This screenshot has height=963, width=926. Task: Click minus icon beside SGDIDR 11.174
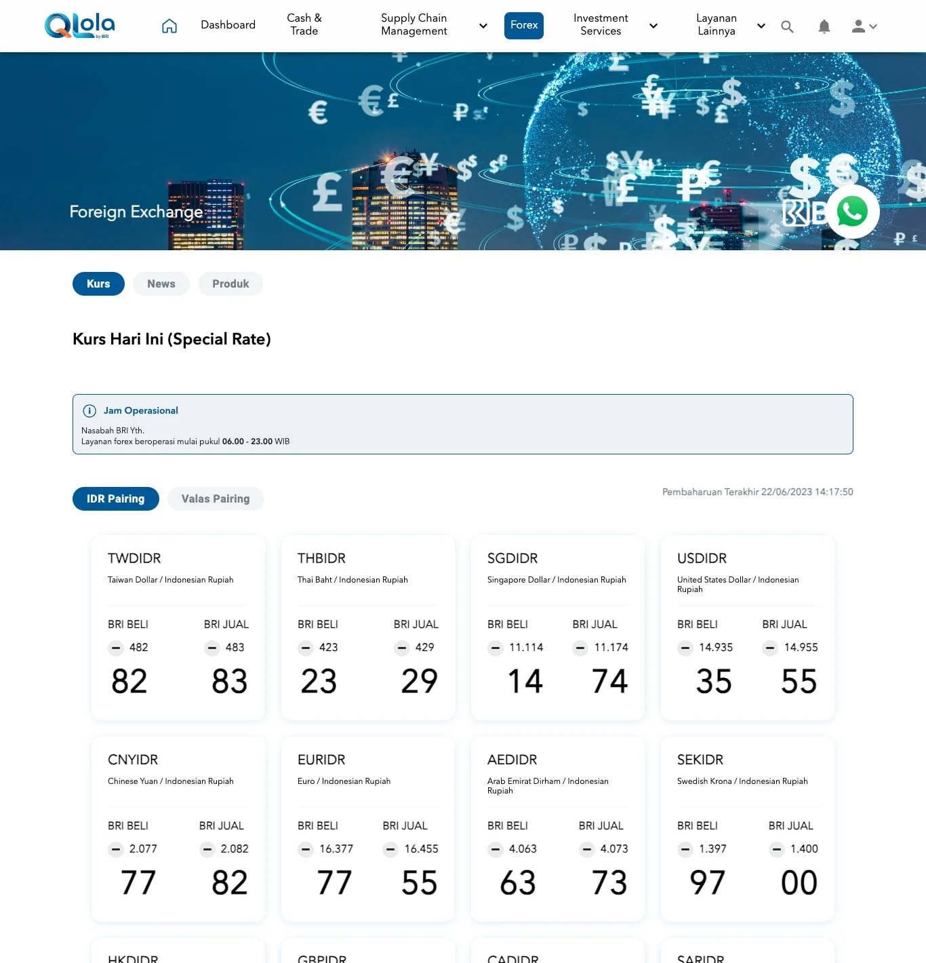pyautogui.click(x=580, y=648)
